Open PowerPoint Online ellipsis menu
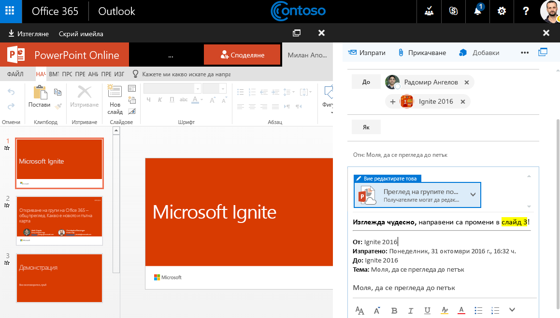Screen dimensions: 560x318 click(x=171, y=55)
